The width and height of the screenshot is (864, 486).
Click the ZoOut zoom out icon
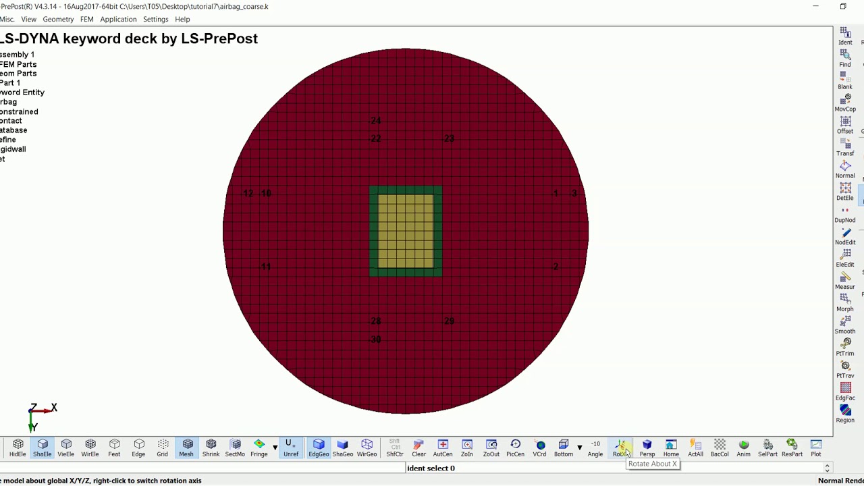point(491,448)
